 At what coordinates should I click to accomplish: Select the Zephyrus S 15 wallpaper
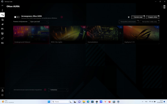pyautogui.click(x=141, y=35)
